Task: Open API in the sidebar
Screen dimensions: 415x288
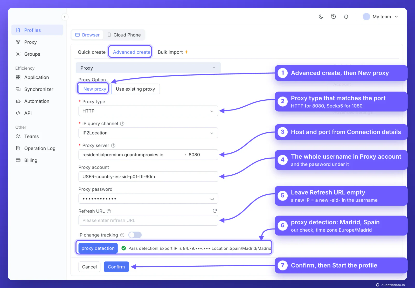Action: pos(37,113)
